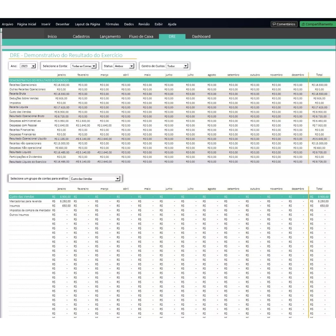Image resolution: width=336 pixels, height=336 pixels.
Task: Open the Exibir ribbon tab
Action: 159,24
